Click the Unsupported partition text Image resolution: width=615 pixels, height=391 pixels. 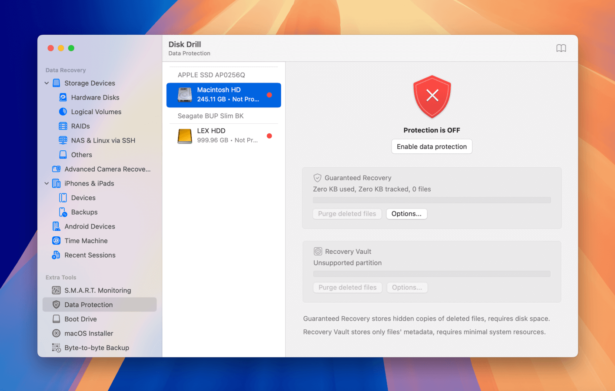pos(347,263)
